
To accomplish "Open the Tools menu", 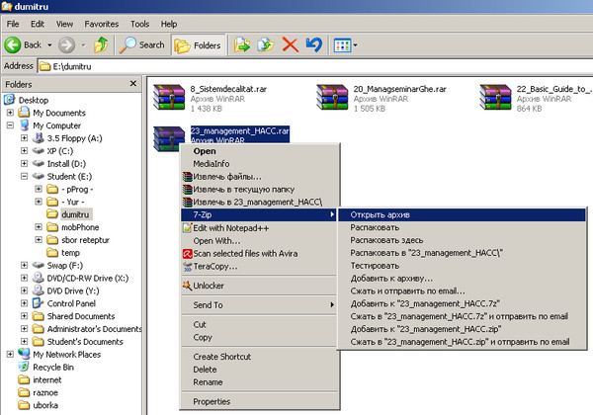I will click(x=140, y=24).
